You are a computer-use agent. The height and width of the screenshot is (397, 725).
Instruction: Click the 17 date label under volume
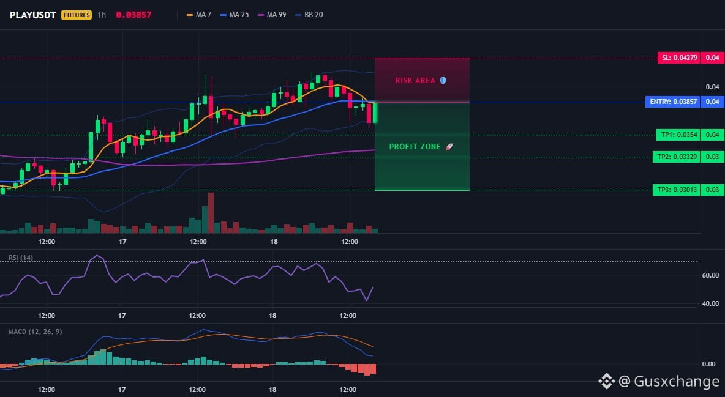(x=122, y=242)
